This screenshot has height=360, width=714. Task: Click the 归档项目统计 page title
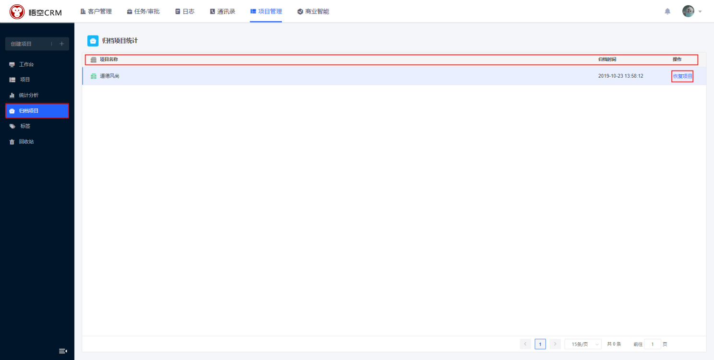click(120, 41)
